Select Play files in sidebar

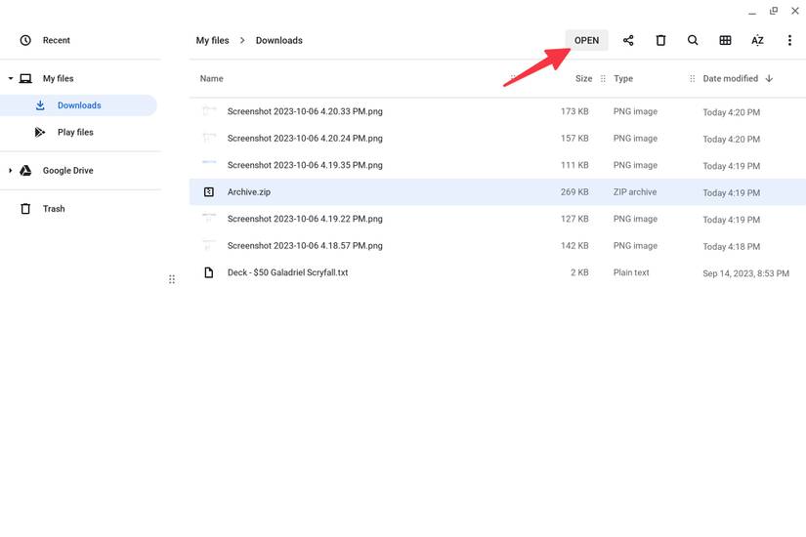75,133
